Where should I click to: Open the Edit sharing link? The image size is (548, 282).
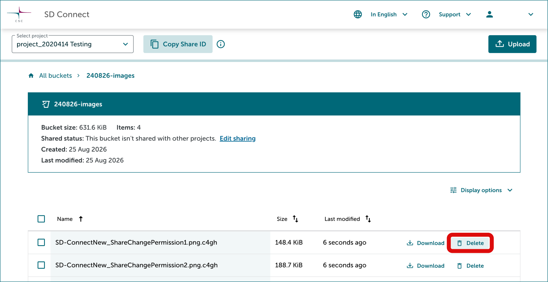[x=238, y=138]
